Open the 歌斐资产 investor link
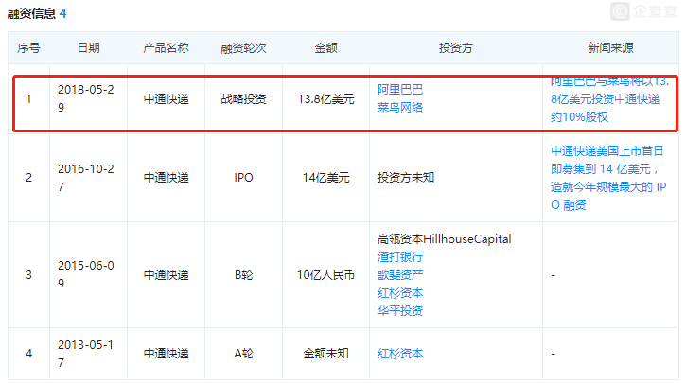The height and width of the screenshot is (383, 686). pos(400,274)
